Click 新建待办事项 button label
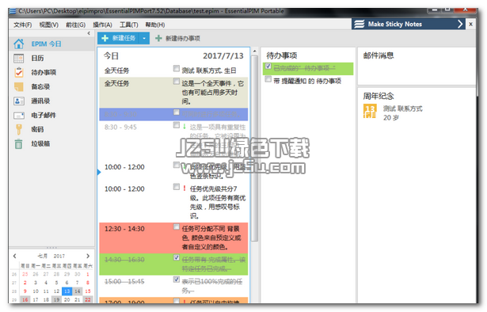 [x=183, y=38]
